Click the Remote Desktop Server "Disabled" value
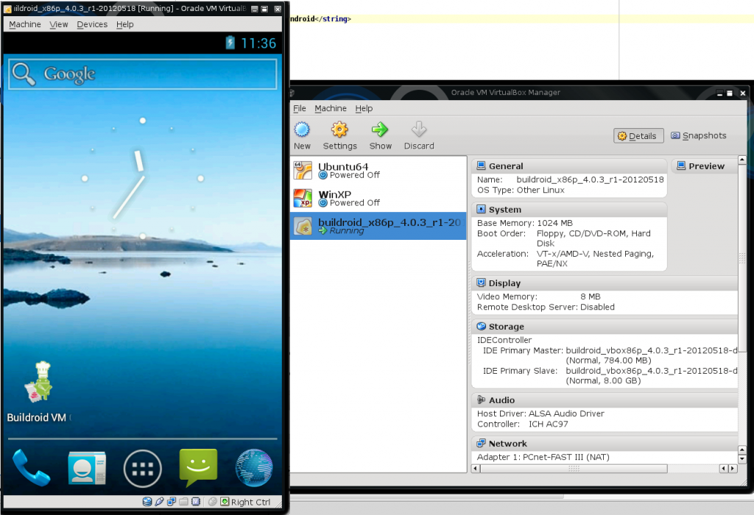This screenshot has width=754, height=515. 597,307
